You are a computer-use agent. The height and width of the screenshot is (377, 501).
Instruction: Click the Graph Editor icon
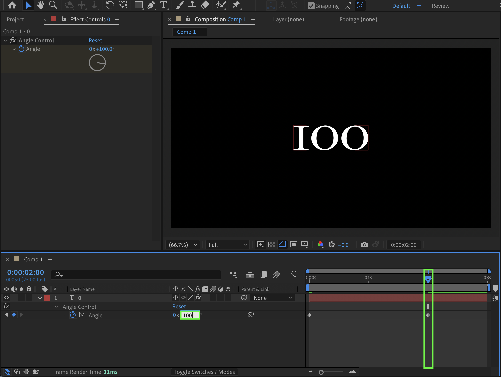(293, 275)
